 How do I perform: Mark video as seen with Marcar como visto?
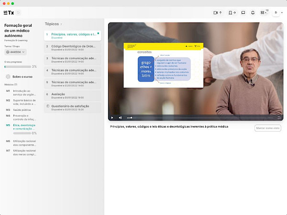(x=267, y=128)
